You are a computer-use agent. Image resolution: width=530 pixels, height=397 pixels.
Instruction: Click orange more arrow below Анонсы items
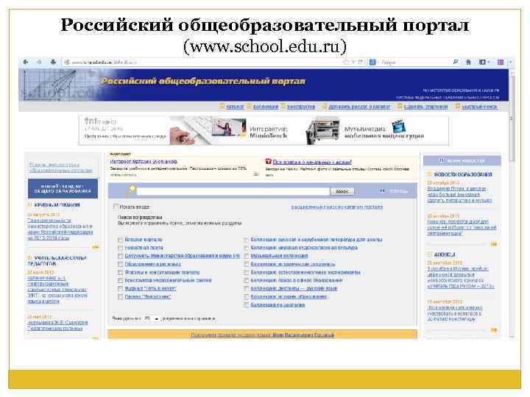(494, 330)
